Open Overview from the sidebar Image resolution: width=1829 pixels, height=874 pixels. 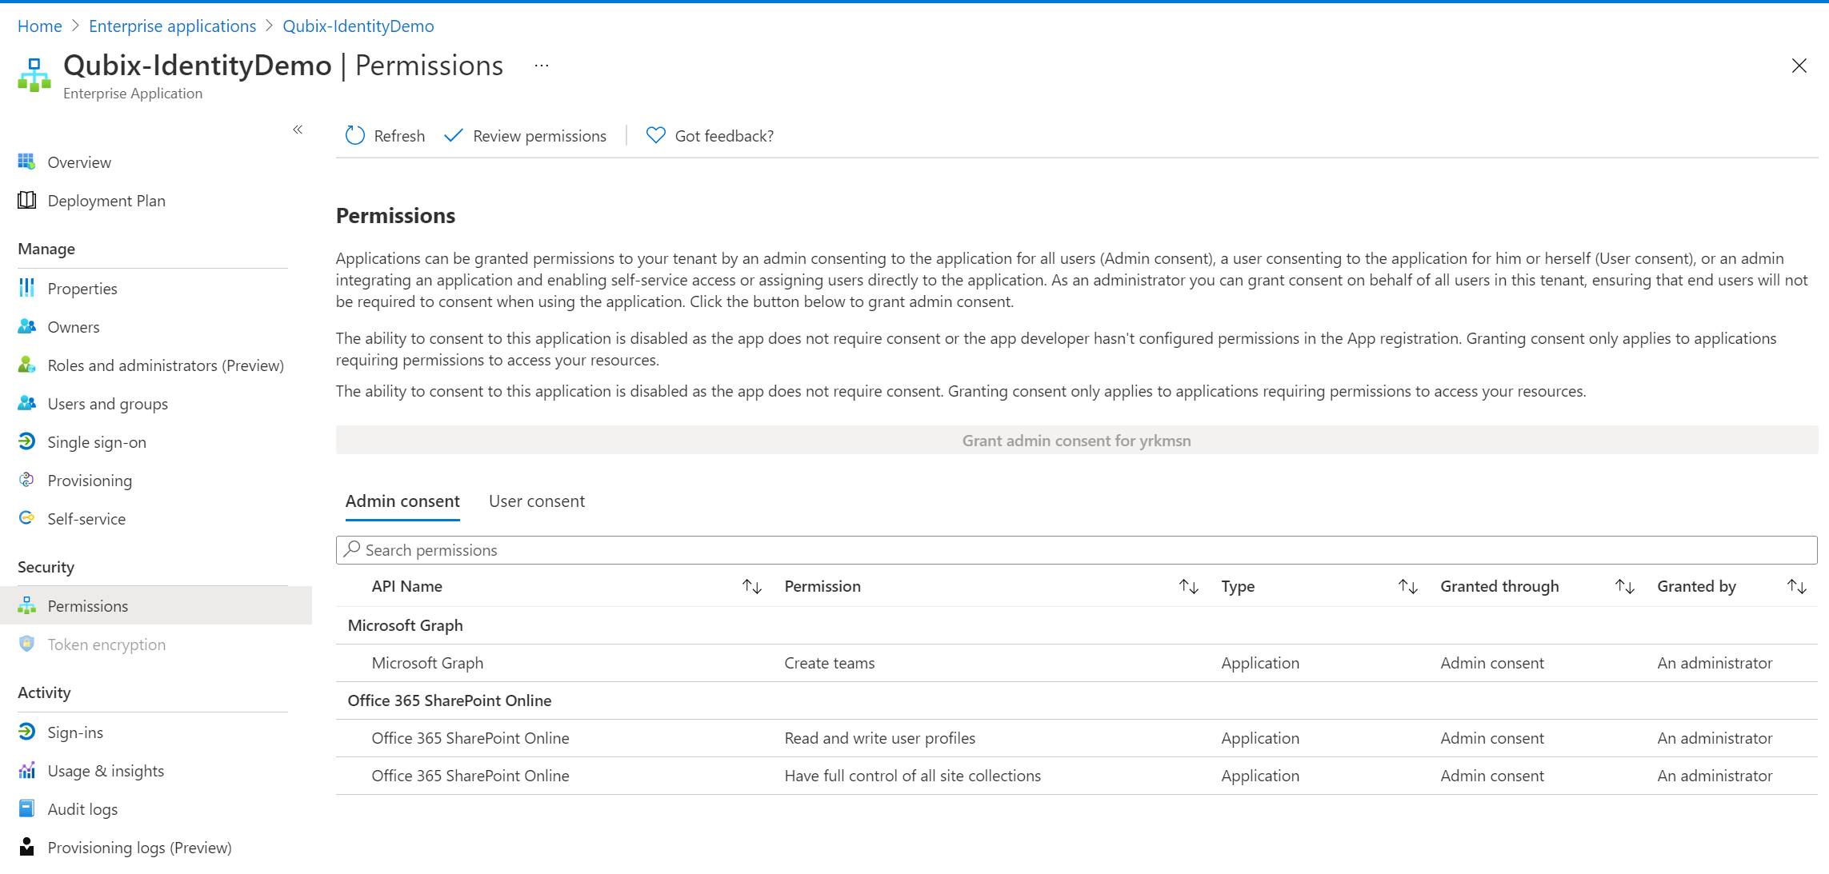point(79,162)
